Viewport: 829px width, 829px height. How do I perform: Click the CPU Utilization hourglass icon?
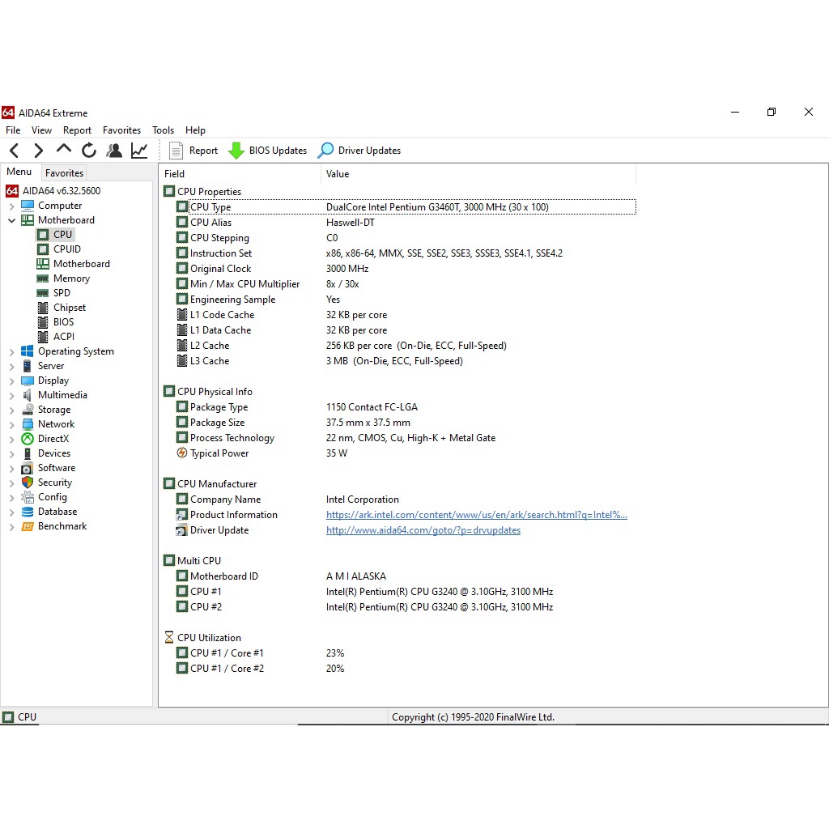point(169,638)
